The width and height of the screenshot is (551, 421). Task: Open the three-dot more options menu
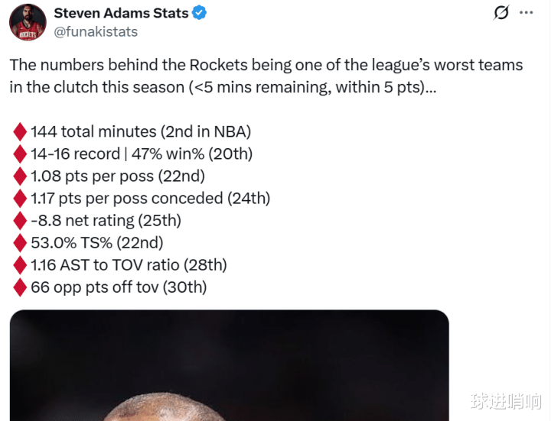point(526,13)
